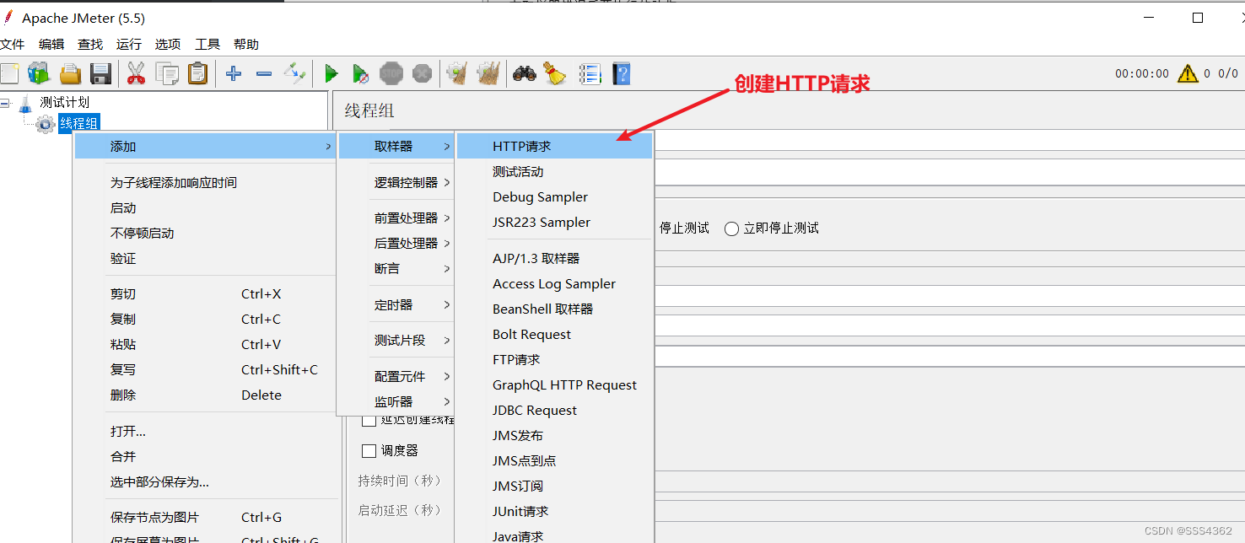The image size is (1245, 543).
Task: Choose Debug Sampler from the list
Action: point(554,196)
